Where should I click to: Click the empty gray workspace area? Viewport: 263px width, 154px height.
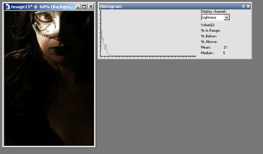tap(179, 108)
